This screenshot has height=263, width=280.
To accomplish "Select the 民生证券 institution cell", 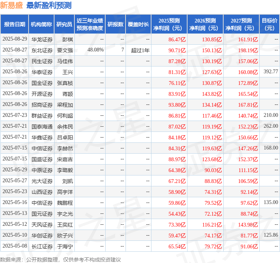I will point(42,61).
